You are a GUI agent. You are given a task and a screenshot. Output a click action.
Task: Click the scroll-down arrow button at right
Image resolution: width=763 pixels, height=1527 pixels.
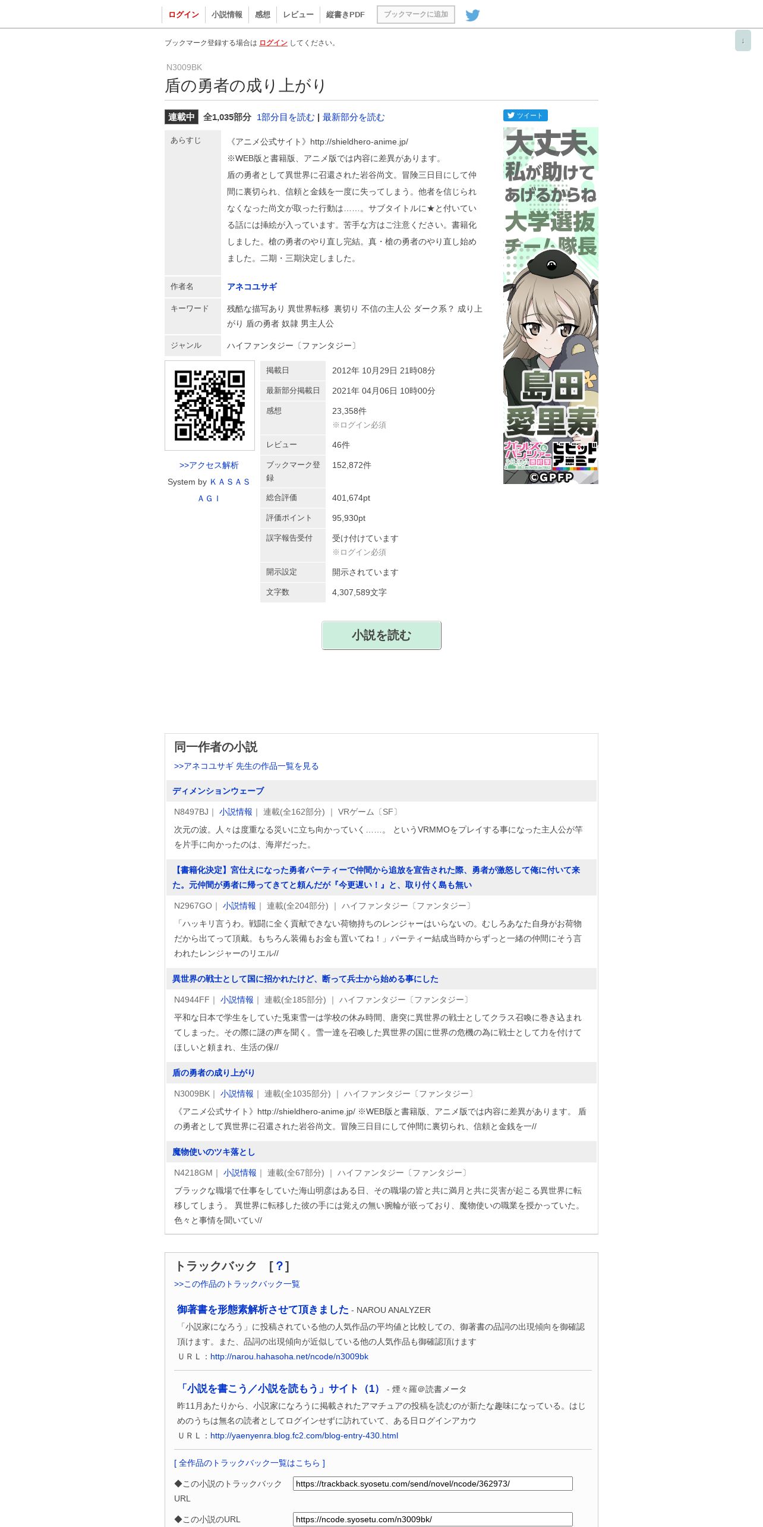[743, 40]
